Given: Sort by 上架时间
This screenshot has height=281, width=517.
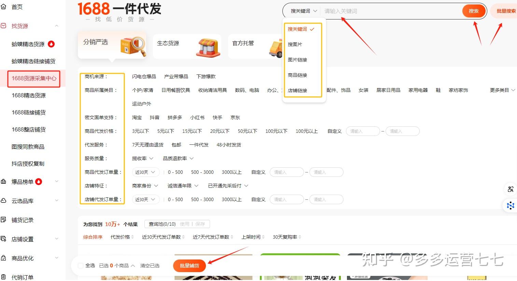Looking at the screenshot, I should (253, 237).
